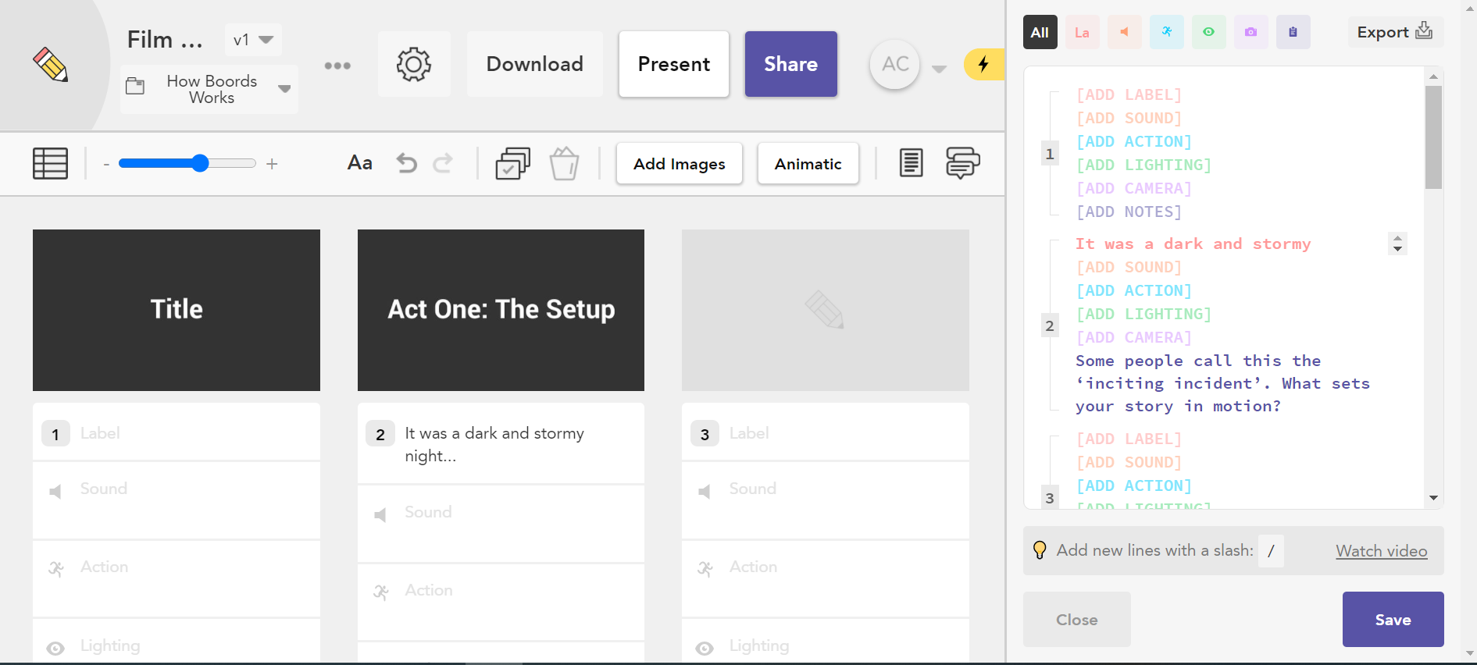The image size is (1477, 665).
Task: Undo the last change
Action: [406, 163]
